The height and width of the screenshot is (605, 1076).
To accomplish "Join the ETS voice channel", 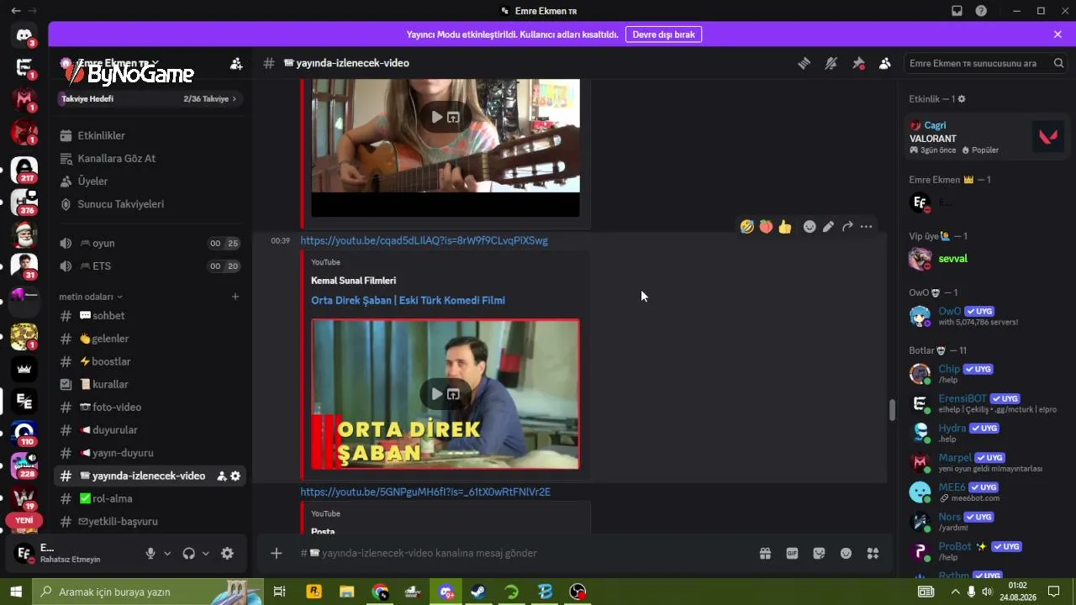I will click(x=150, y=266).
